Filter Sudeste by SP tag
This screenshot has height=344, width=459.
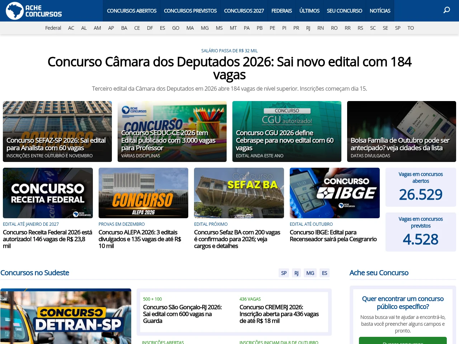(x=284, y=273)
